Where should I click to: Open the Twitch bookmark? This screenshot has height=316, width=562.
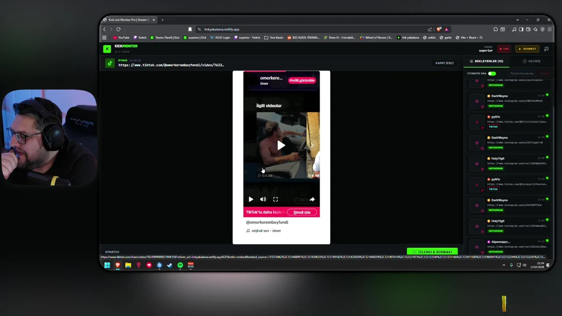click(x=140, y=38)
